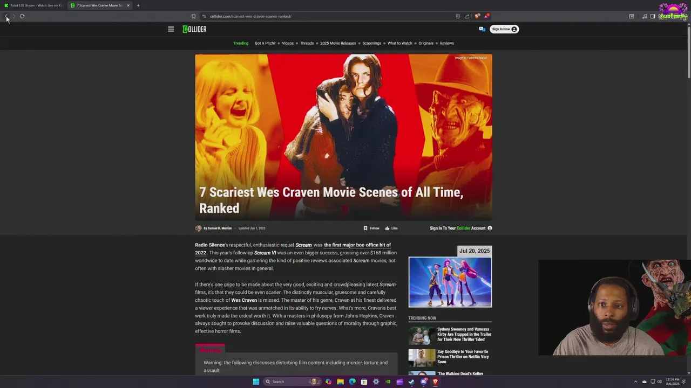Open Sydney Sweeney and Vanessa Kirby trending story
691x388 pixels.
click(464, 334)
